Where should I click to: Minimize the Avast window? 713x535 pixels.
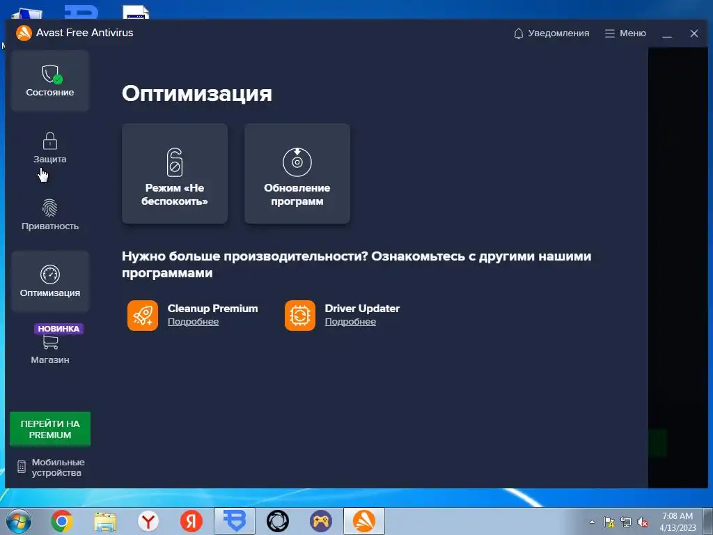[x=667, y=33]
